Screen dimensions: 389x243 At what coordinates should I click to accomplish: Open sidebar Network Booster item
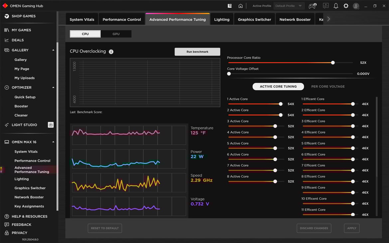(x=29, y=197)
